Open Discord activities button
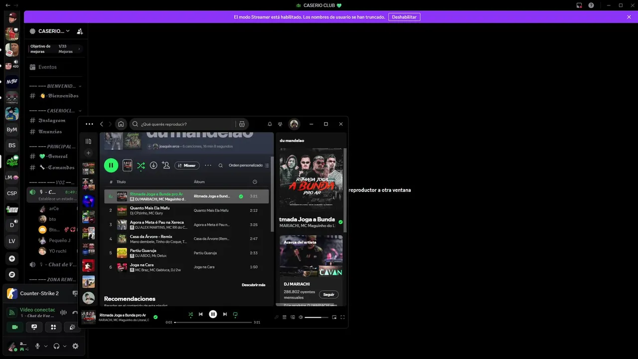This screenshot has height=359, width=638. pyautogui.click(x=53, y=327)
